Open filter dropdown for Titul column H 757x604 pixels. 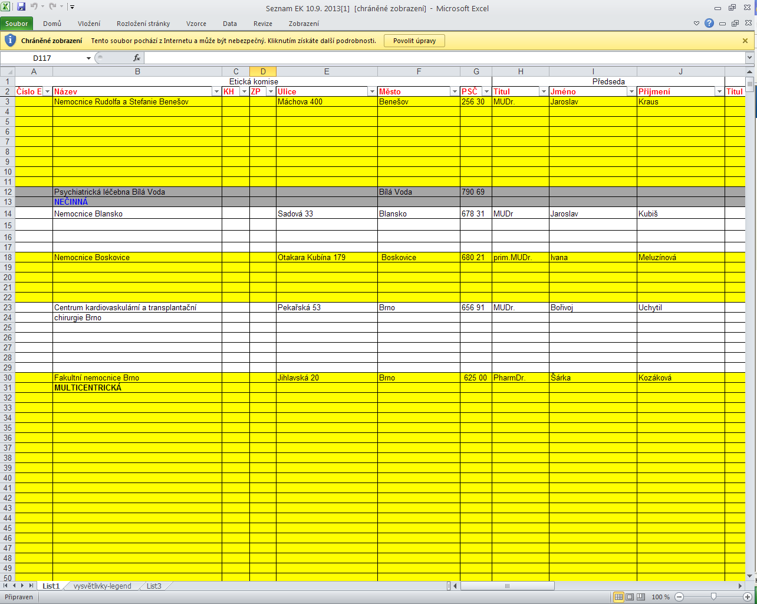tap(544, 91)
